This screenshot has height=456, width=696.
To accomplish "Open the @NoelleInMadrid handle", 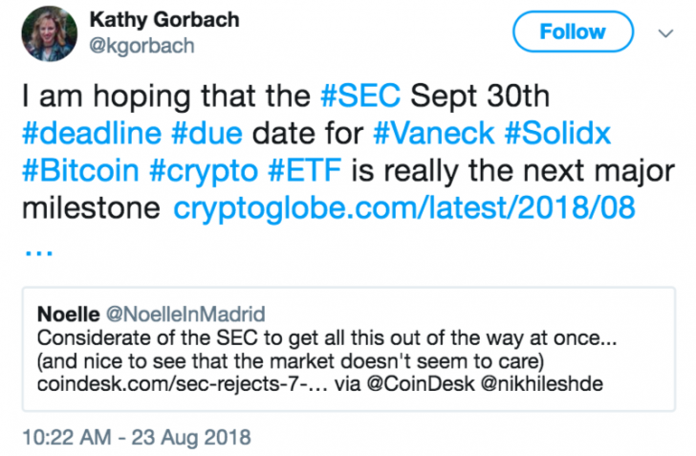I will click(185, 315).
